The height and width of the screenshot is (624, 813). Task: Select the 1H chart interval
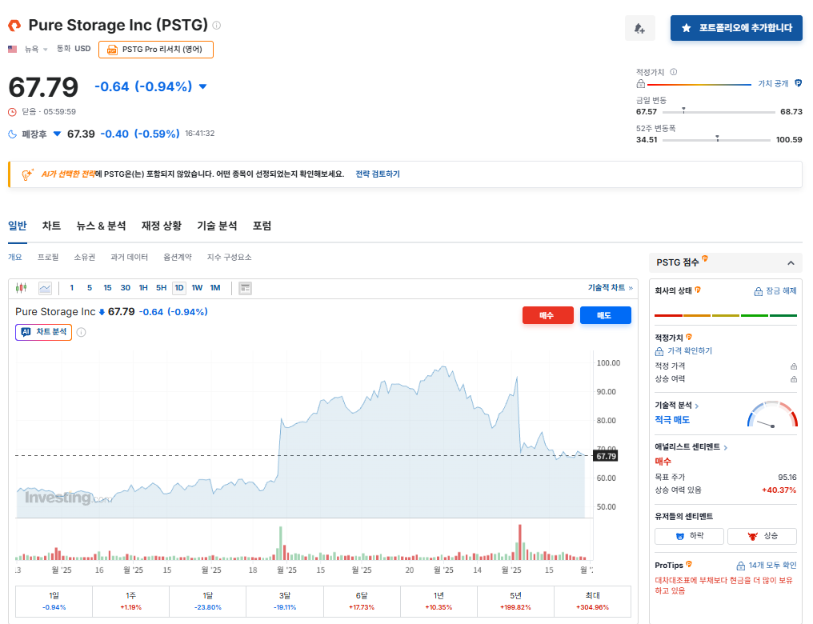143,288
